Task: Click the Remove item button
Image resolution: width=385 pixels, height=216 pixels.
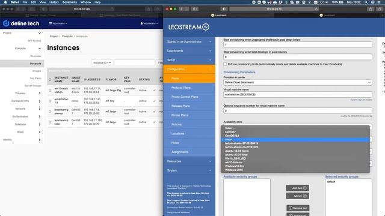Action: coord(298,208)
